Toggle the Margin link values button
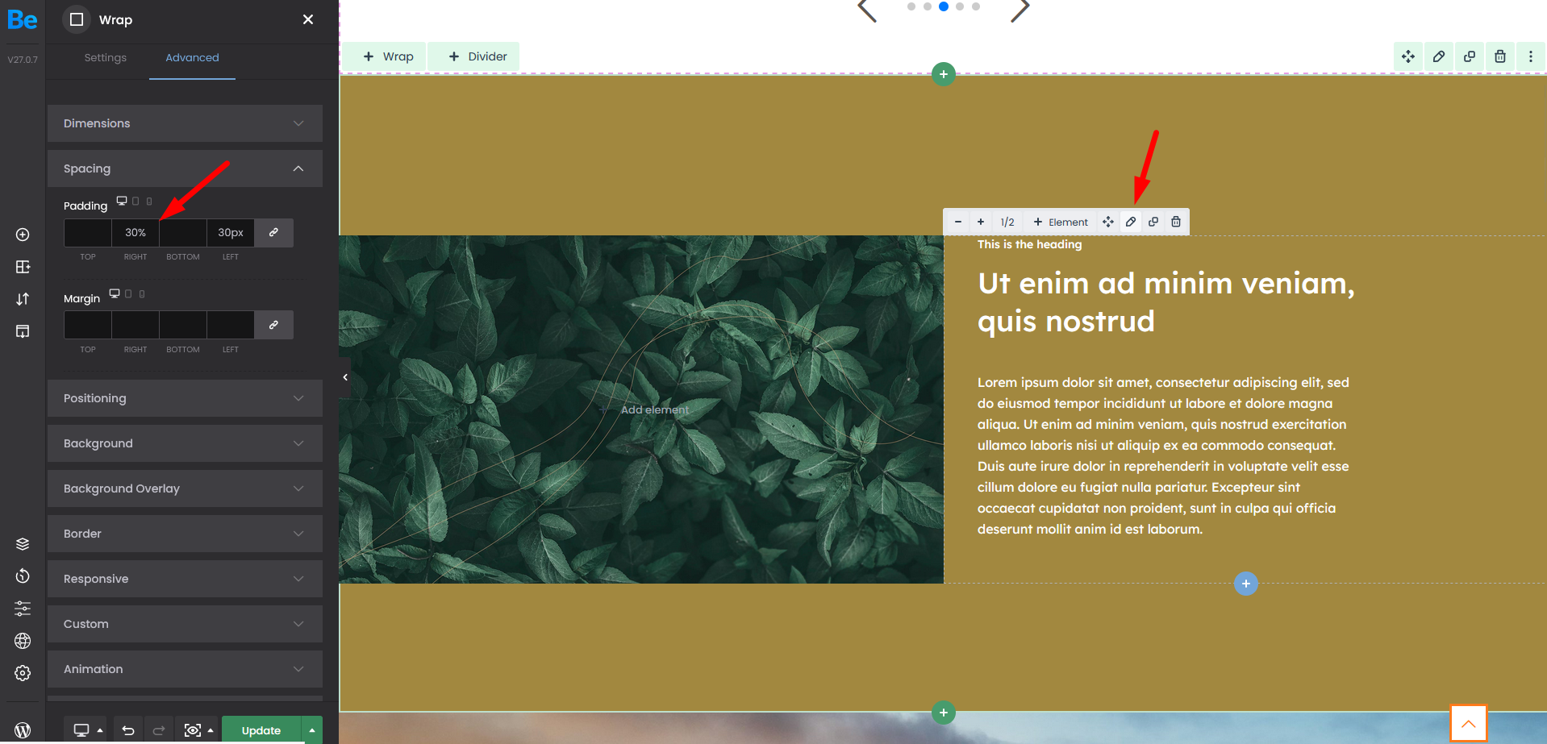1547x744 pixels. point(274,325)
